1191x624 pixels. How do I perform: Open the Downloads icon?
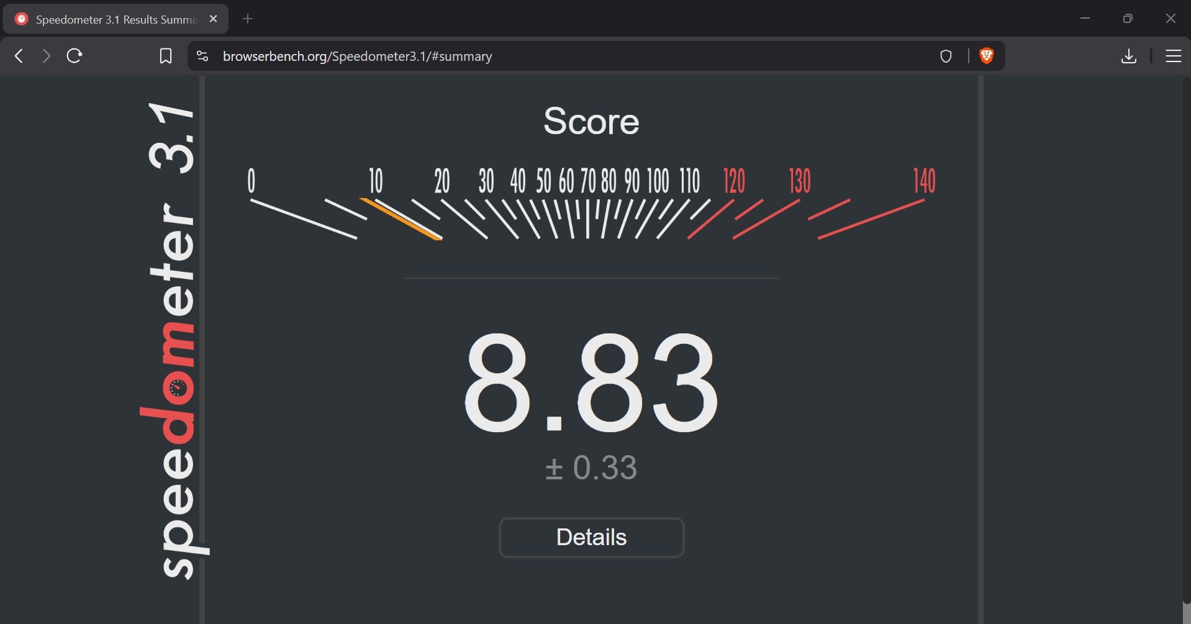point(1129,57)
